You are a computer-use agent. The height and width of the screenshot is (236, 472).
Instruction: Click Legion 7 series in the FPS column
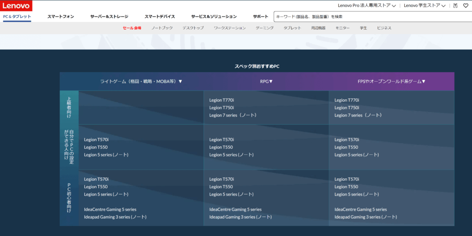(358, 115)
